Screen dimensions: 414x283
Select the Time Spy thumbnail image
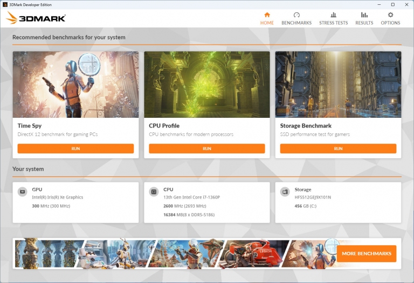(x=75, y=84)
